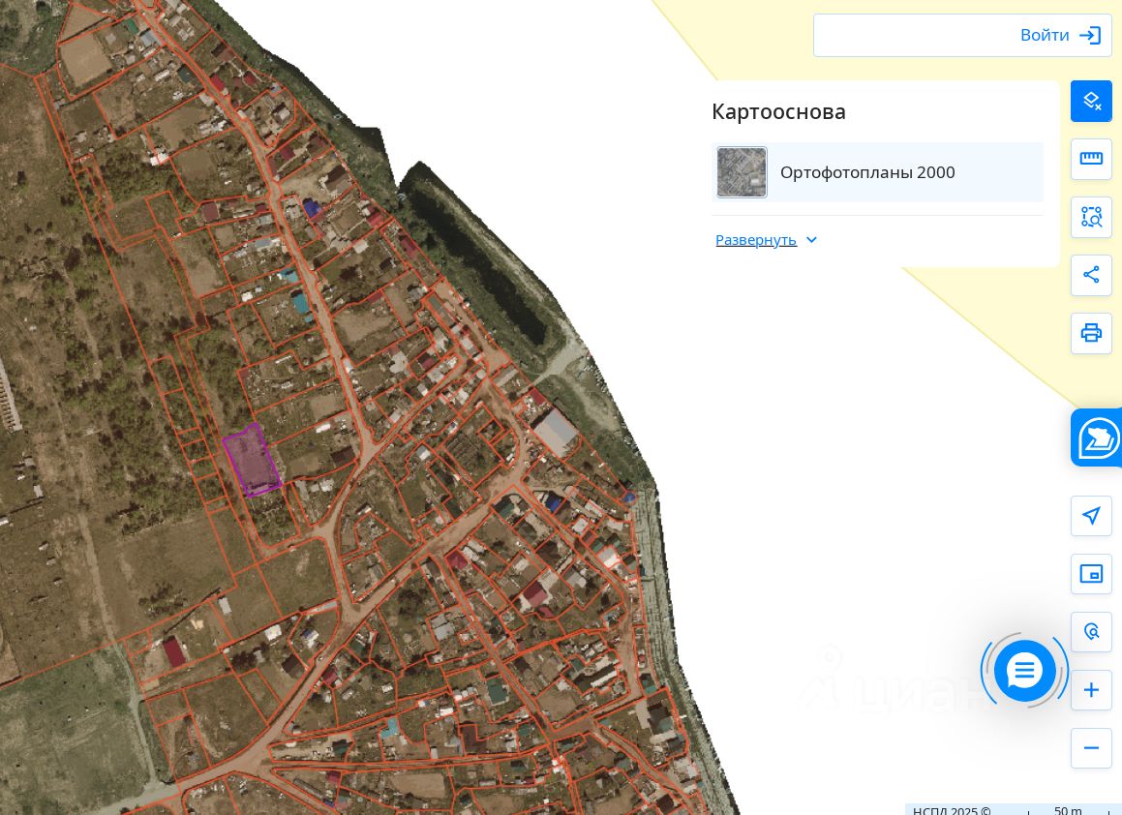Screen dimensions: 1122x815
Task: Click the НСПД 2025 copyright text
Action: tap(951, 810)
